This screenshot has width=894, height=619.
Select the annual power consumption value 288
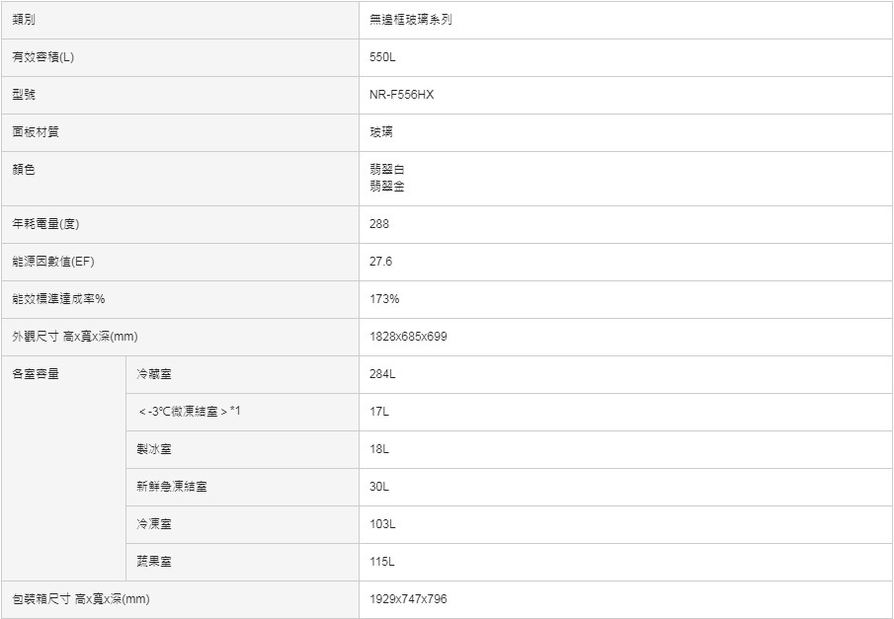pos(379,224)
